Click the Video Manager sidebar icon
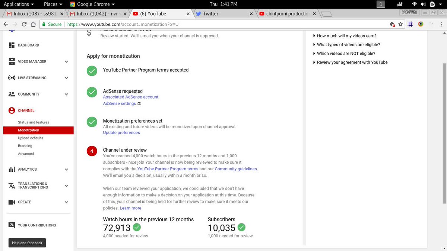The width and height of the screenshot is (447, 251). click(12, 61)
